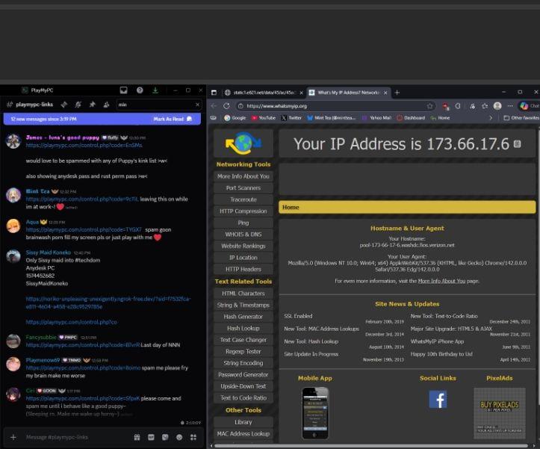The image size is (540, 449).
Task: Open the emoji picker in message bar
Action: (x=179, y=437)
